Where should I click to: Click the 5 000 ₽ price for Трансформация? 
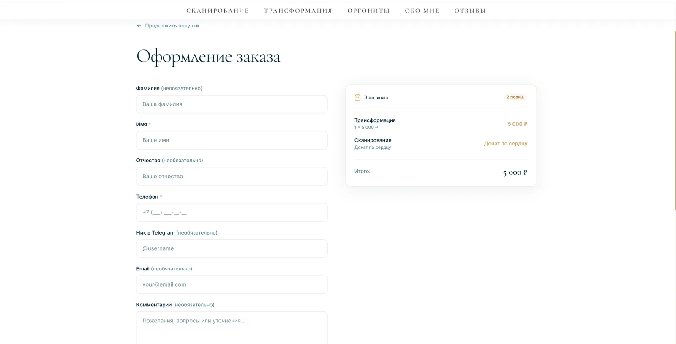[518, 124]
